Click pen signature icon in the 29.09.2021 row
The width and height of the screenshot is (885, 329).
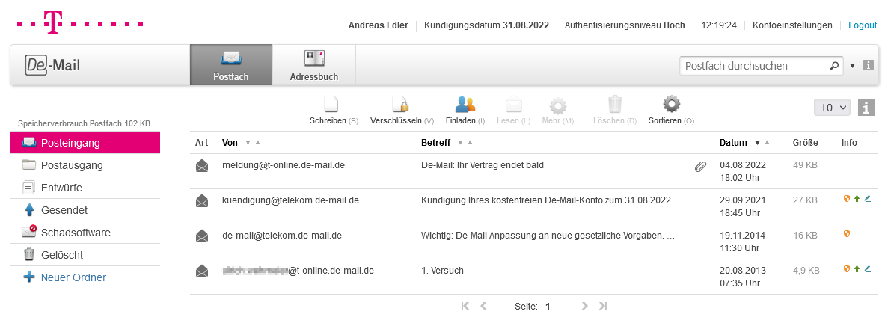(x=868, y=199)
